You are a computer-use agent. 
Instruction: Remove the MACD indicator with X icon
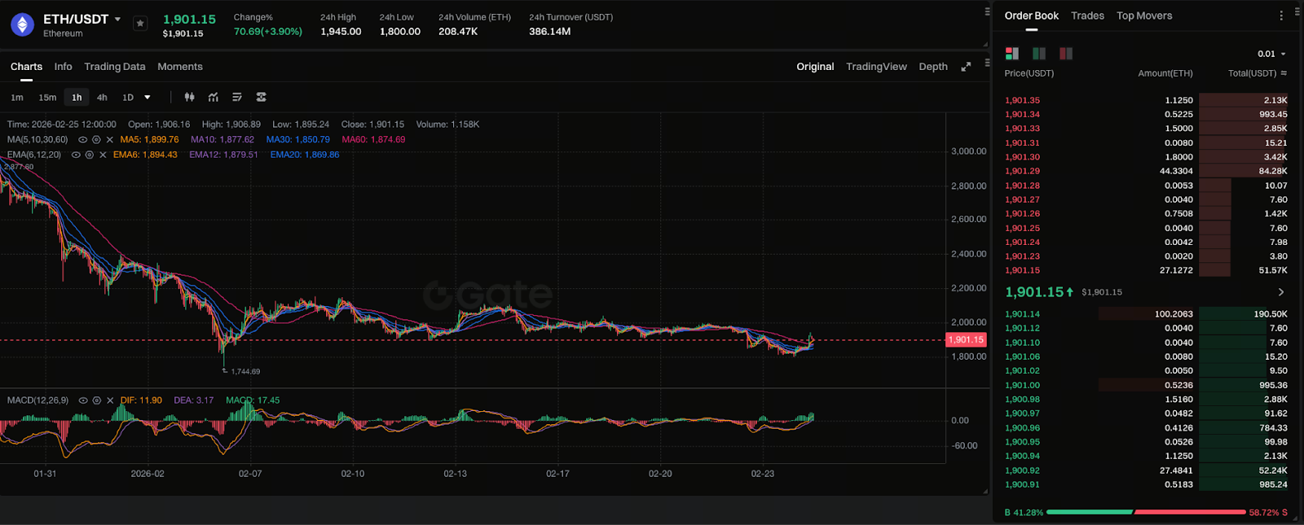(x=110, y=400)
